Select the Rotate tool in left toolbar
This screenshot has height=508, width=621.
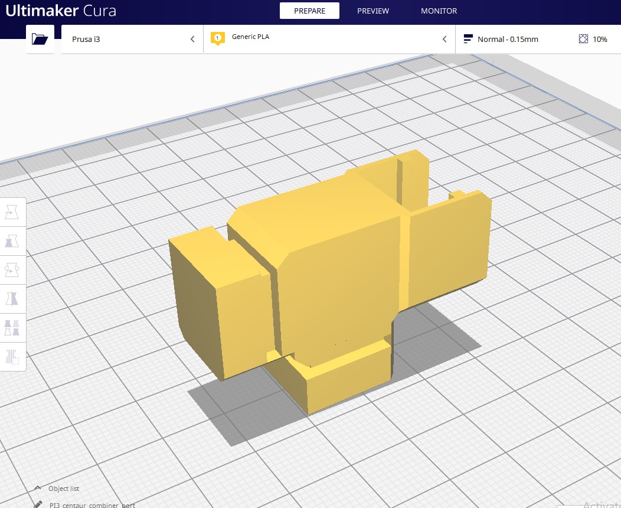pyautogui.click(x=12, y=270)
